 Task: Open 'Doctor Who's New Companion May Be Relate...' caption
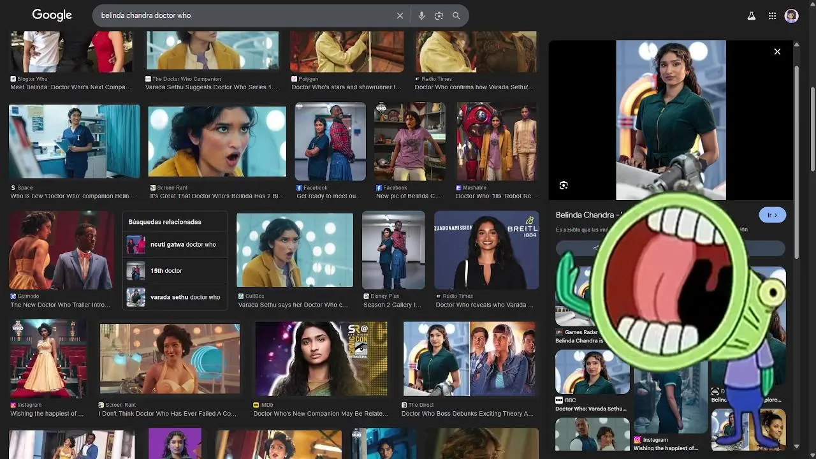(321, 414)
